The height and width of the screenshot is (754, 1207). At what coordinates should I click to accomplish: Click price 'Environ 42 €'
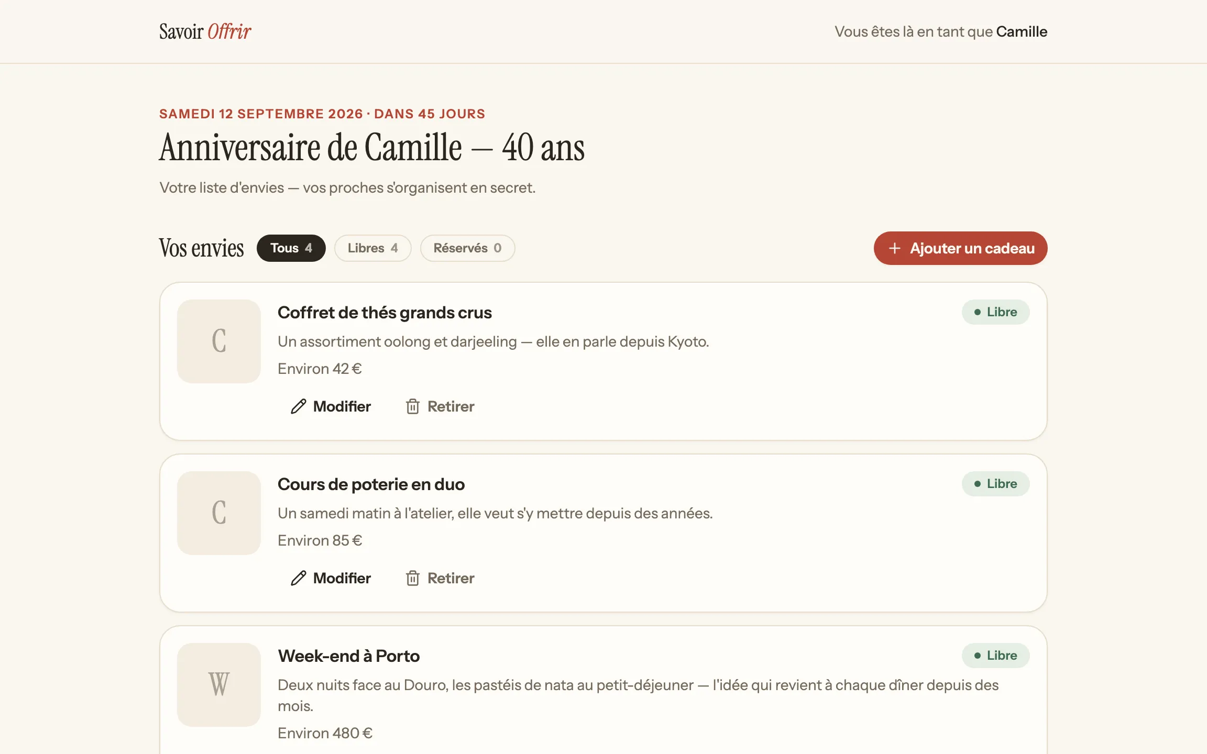pos(320,369)
